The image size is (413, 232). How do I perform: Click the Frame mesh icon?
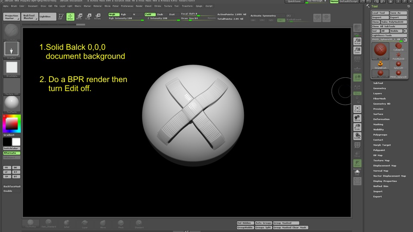click(357, 109)
